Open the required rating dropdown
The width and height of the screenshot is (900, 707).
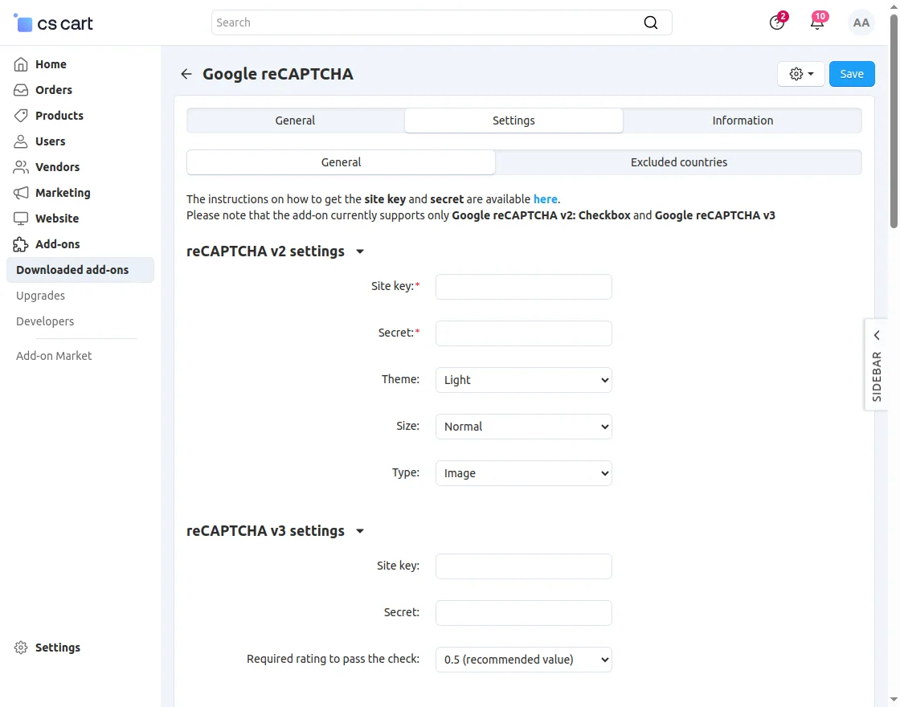point(523,660)
